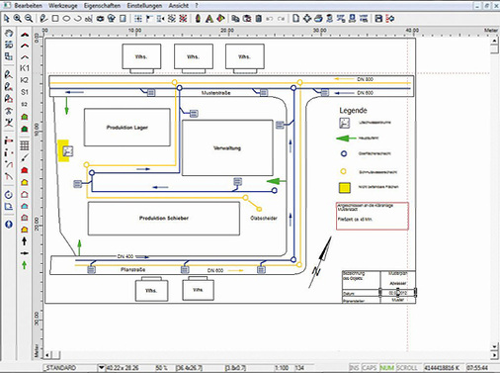Select the ellipse drawing tool
The width and height of the screenshot is (500, 373).
[x=66, y=19]
